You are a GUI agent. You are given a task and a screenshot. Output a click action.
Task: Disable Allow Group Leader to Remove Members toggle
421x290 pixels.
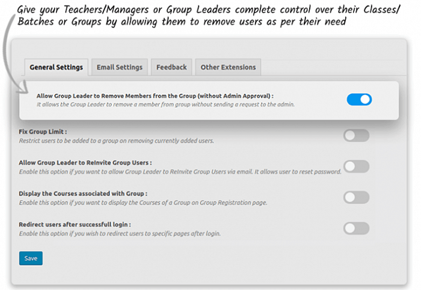359,100
